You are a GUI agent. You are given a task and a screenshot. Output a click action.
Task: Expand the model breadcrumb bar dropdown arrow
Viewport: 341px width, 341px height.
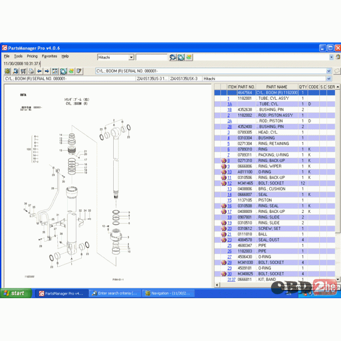(329, 79)
